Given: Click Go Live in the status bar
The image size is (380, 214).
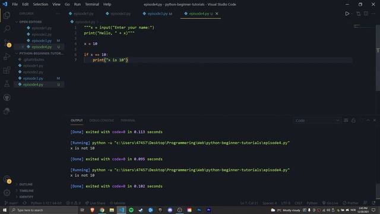Looking at the screenshot, I should pyautogui.click(x=330, y=203).
